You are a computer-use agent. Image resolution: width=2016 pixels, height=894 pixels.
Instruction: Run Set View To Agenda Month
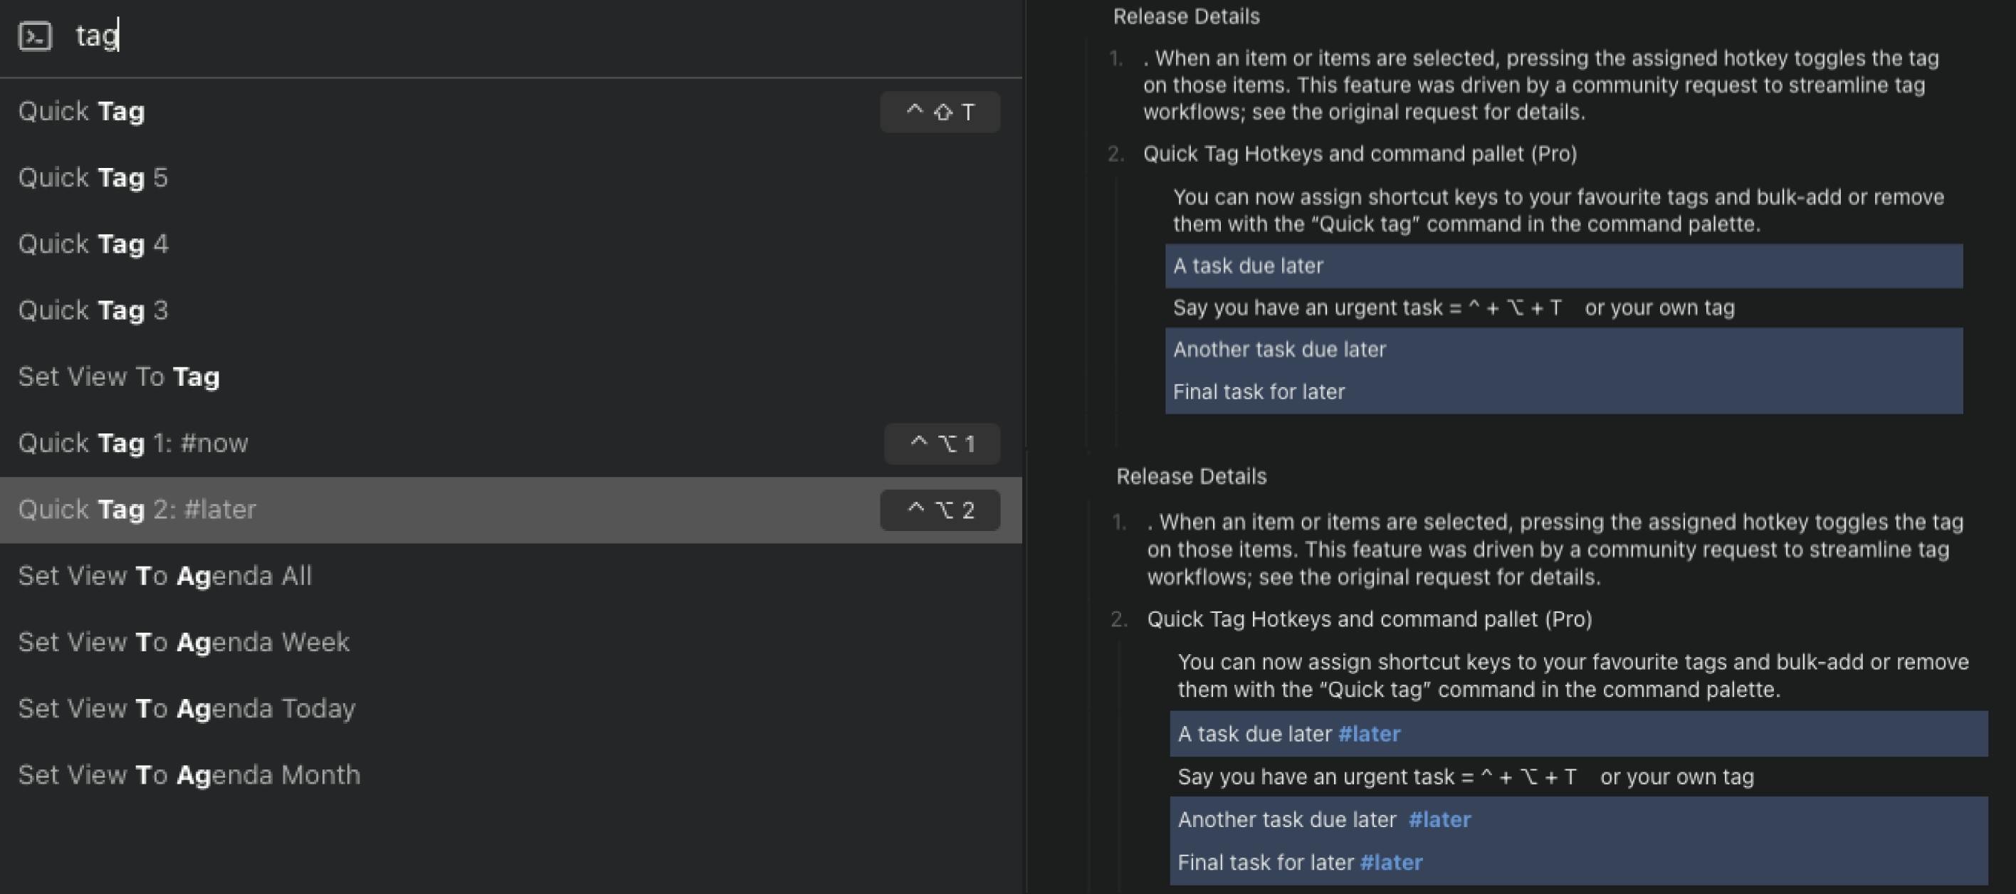[x=189, y=775]
